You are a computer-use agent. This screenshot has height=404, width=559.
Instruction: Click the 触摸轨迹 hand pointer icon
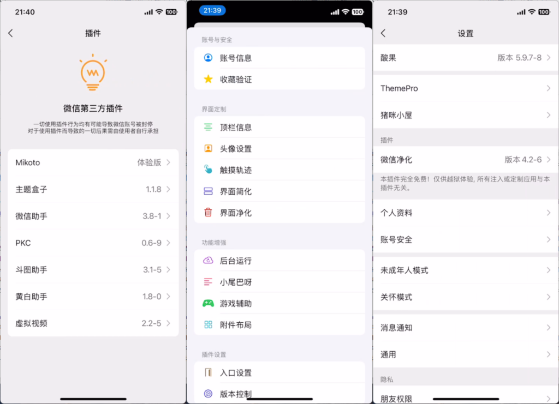(x=208, y=170)
